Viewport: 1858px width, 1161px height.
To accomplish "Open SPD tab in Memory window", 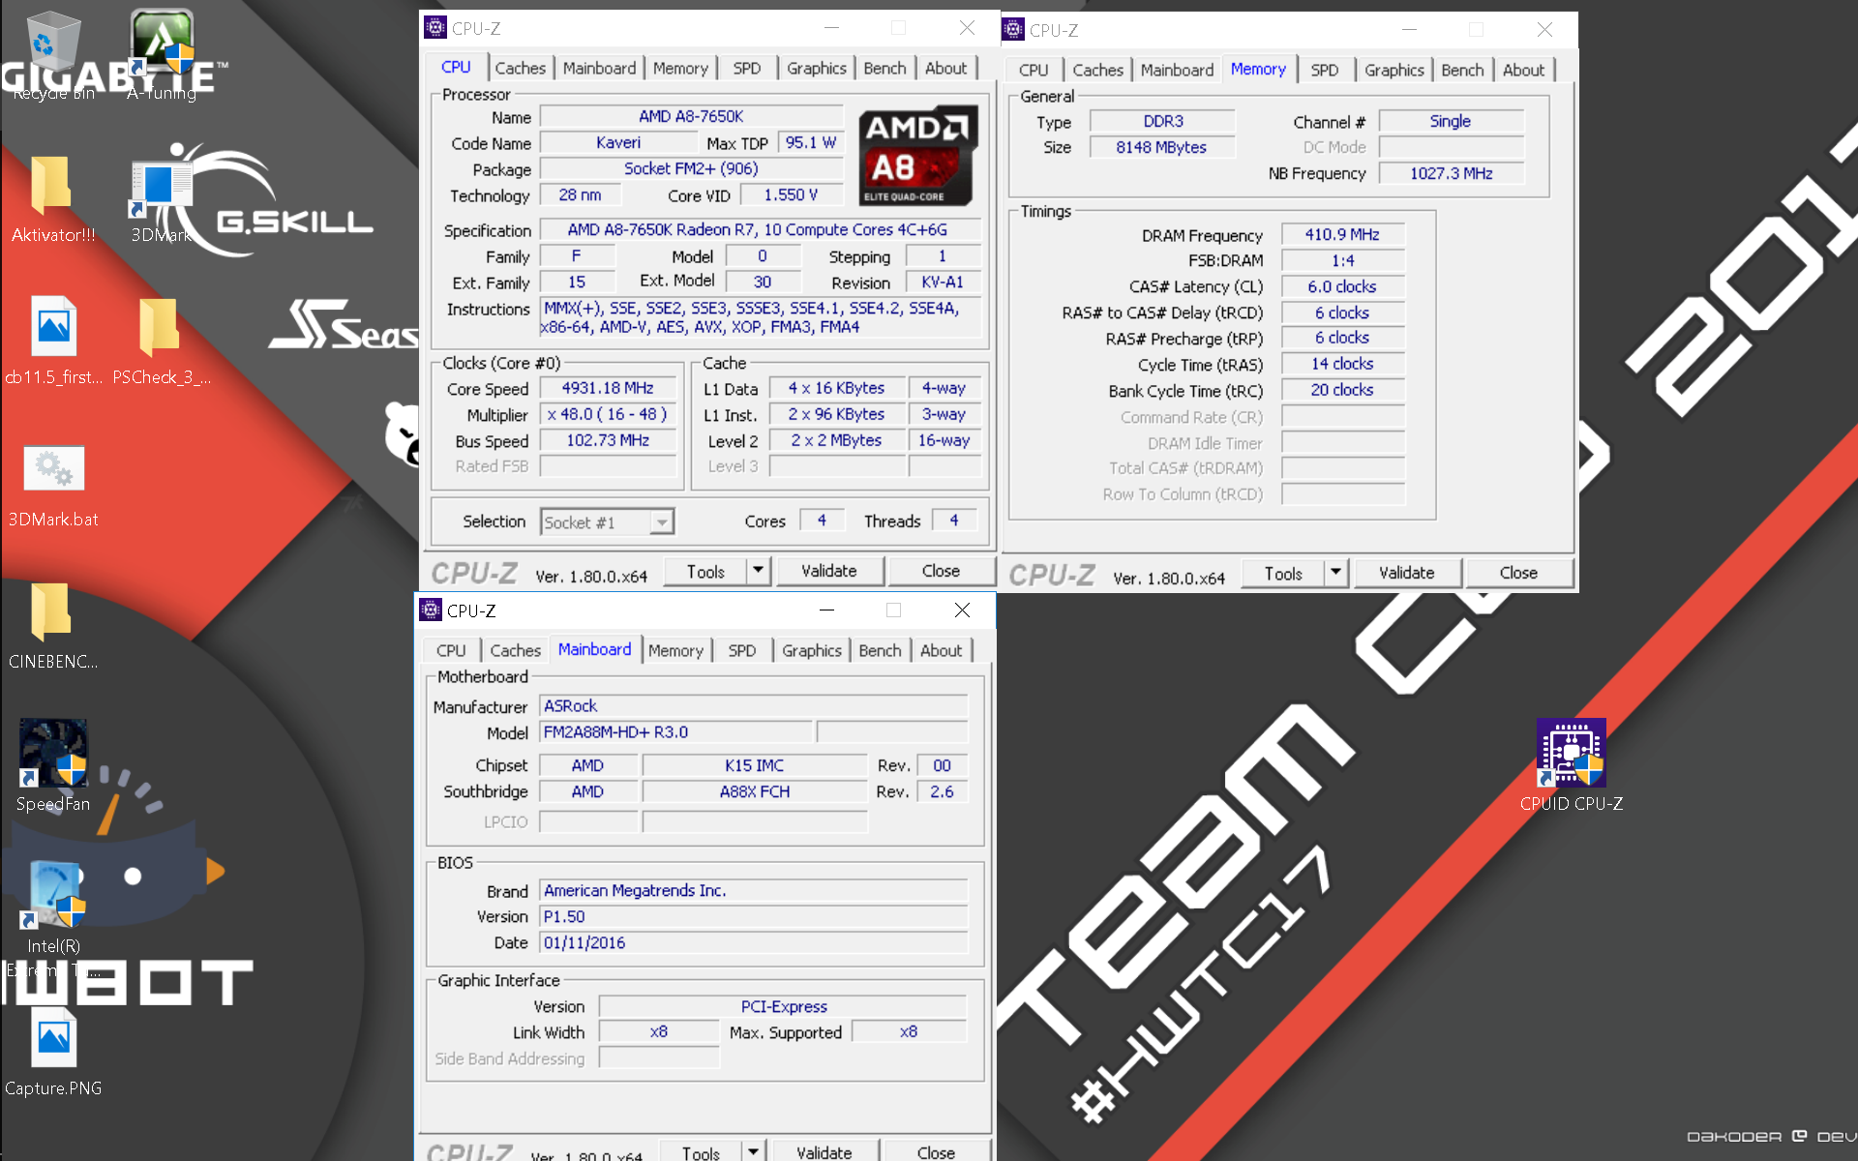I will [x=1325, y=70].
